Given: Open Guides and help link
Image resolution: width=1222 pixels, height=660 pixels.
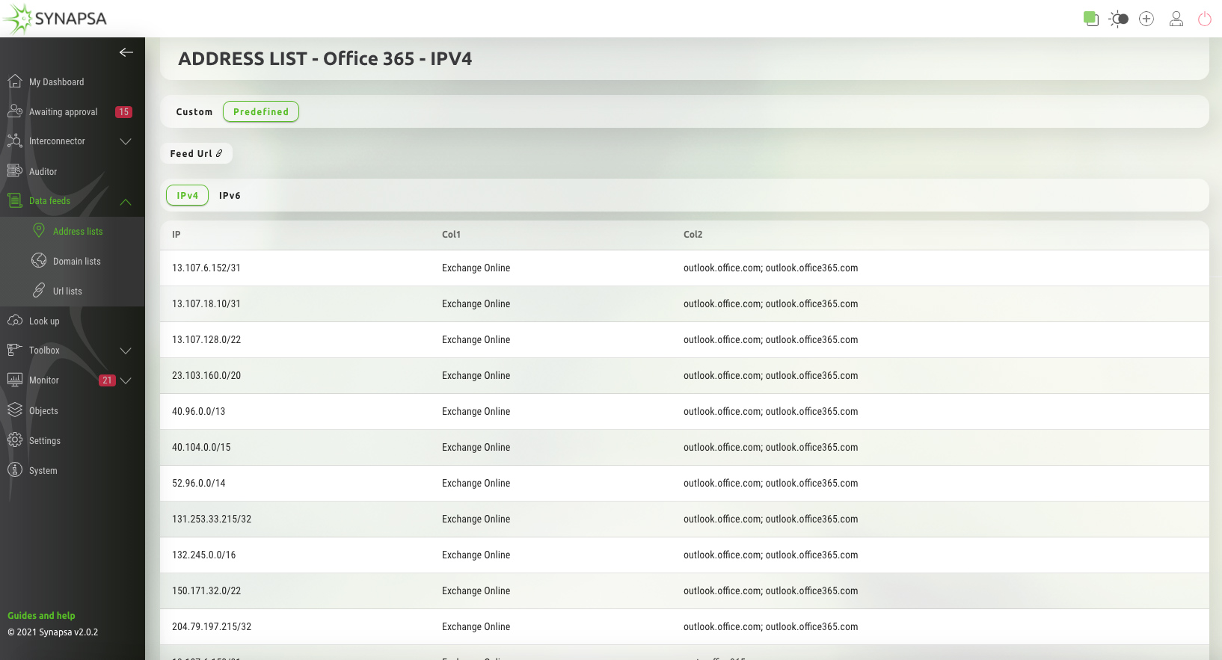Looking at the screenshot, I should (x=41, y=616).
